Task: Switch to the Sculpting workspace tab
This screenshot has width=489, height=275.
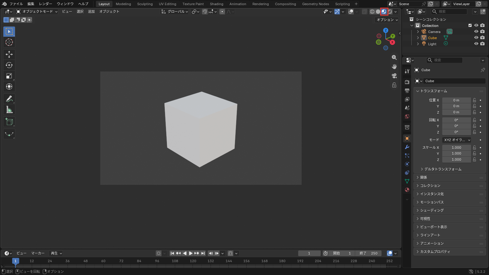Action: (145, 4)
